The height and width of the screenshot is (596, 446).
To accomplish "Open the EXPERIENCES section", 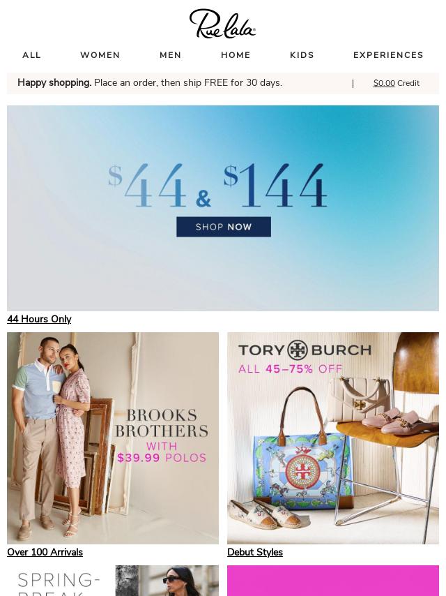I will [x=388, y=55].
